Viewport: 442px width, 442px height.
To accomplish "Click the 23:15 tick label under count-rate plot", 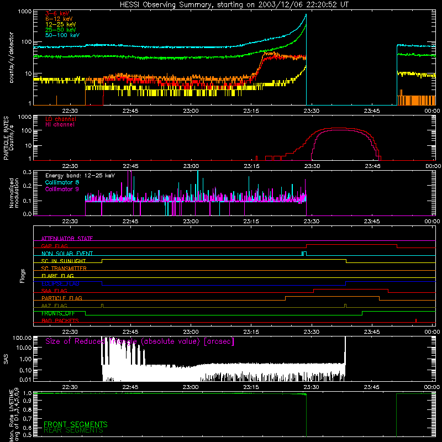I will click(251, 111).
